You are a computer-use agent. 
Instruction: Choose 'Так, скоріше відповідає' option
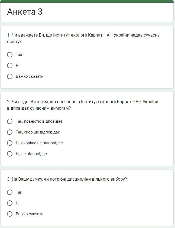click(10, 132)
